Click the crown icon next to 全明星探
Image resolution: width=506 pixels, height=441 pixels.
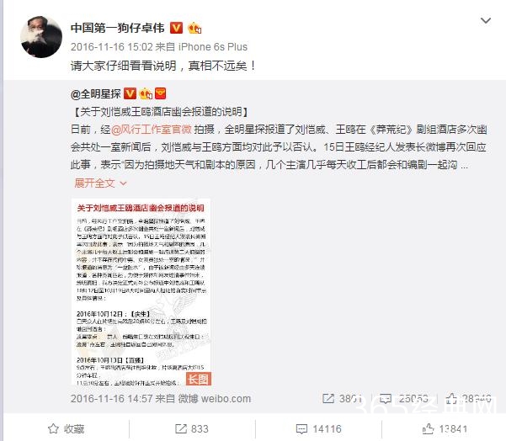point(146,93)
